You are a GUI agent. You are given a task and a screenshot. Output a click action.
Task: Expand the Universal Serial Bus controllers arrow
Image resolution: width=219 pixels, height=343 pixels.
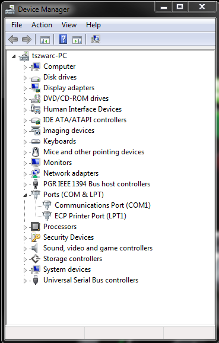click(25, 281)
